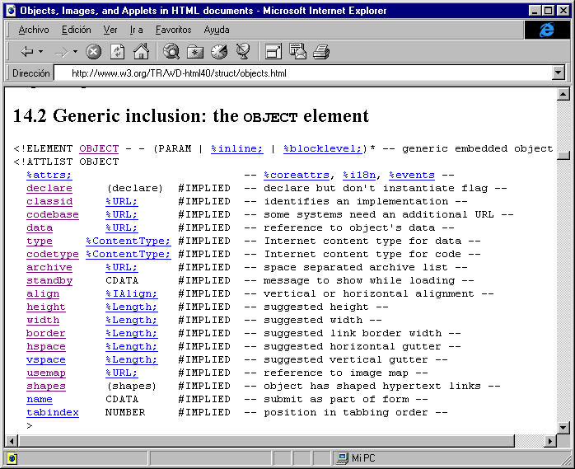Open the %i18n link
This screenshot has width=575, height=469.
[x=359, y=175]
